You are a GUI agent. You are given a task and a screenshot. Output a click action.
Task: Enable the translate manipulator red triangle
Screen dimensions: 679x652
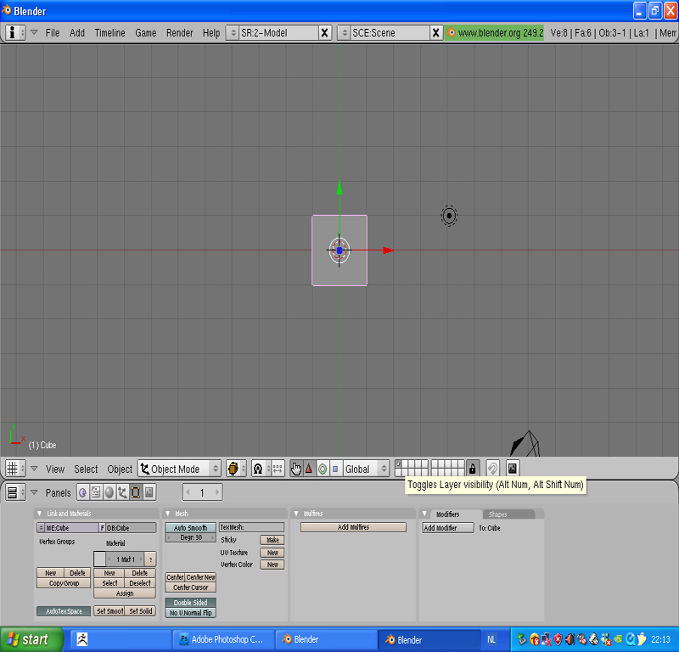pyautogui.click(x=309, y=469)
